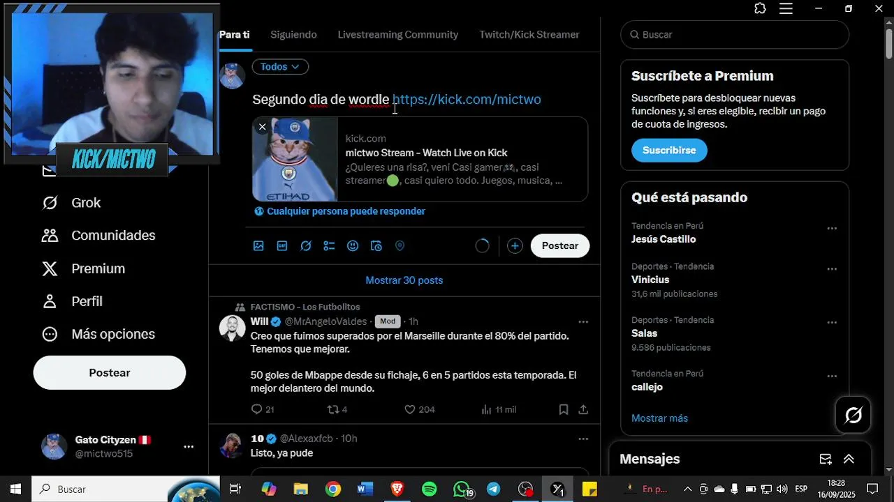894x502 pixels.
Task: Add a poll to the post
Action: point(329,246)
